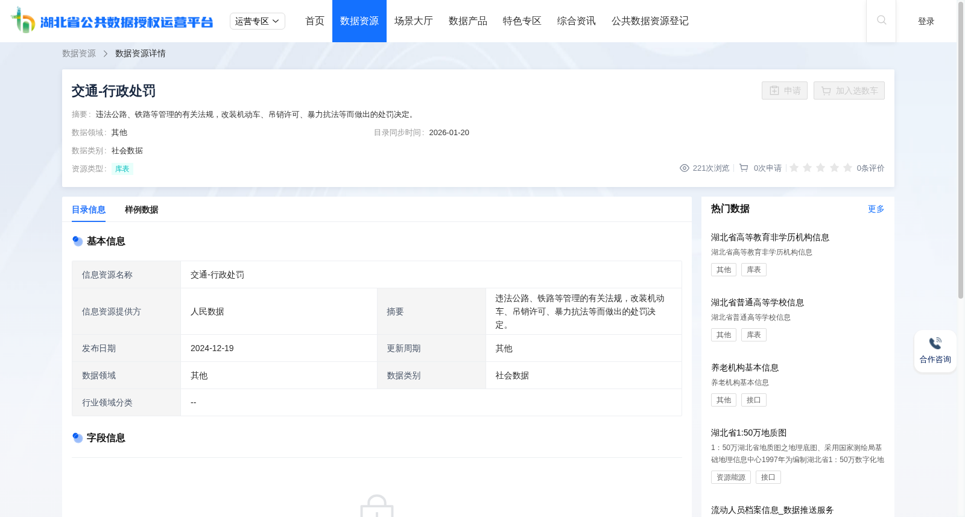965x517 pixels.
Task: Open 流动人员档案信息_数据推送服务 entry
Action: pyautogui.click(x=773, y=510)
